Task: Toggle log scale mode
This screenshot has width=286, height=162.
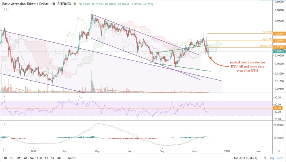Action: click(x=272, y=158)
